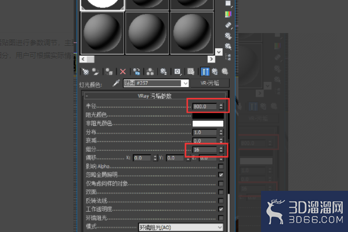348x232 pixels.
Task: Click Put Material to Scene icon
Action: click(x=96, y=71)
